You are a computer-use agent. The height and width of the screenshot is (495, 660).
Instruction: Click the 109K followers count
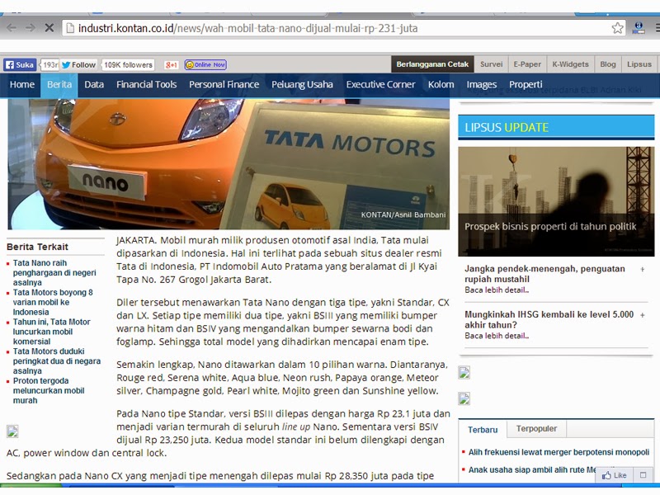[x=128, y=65]
